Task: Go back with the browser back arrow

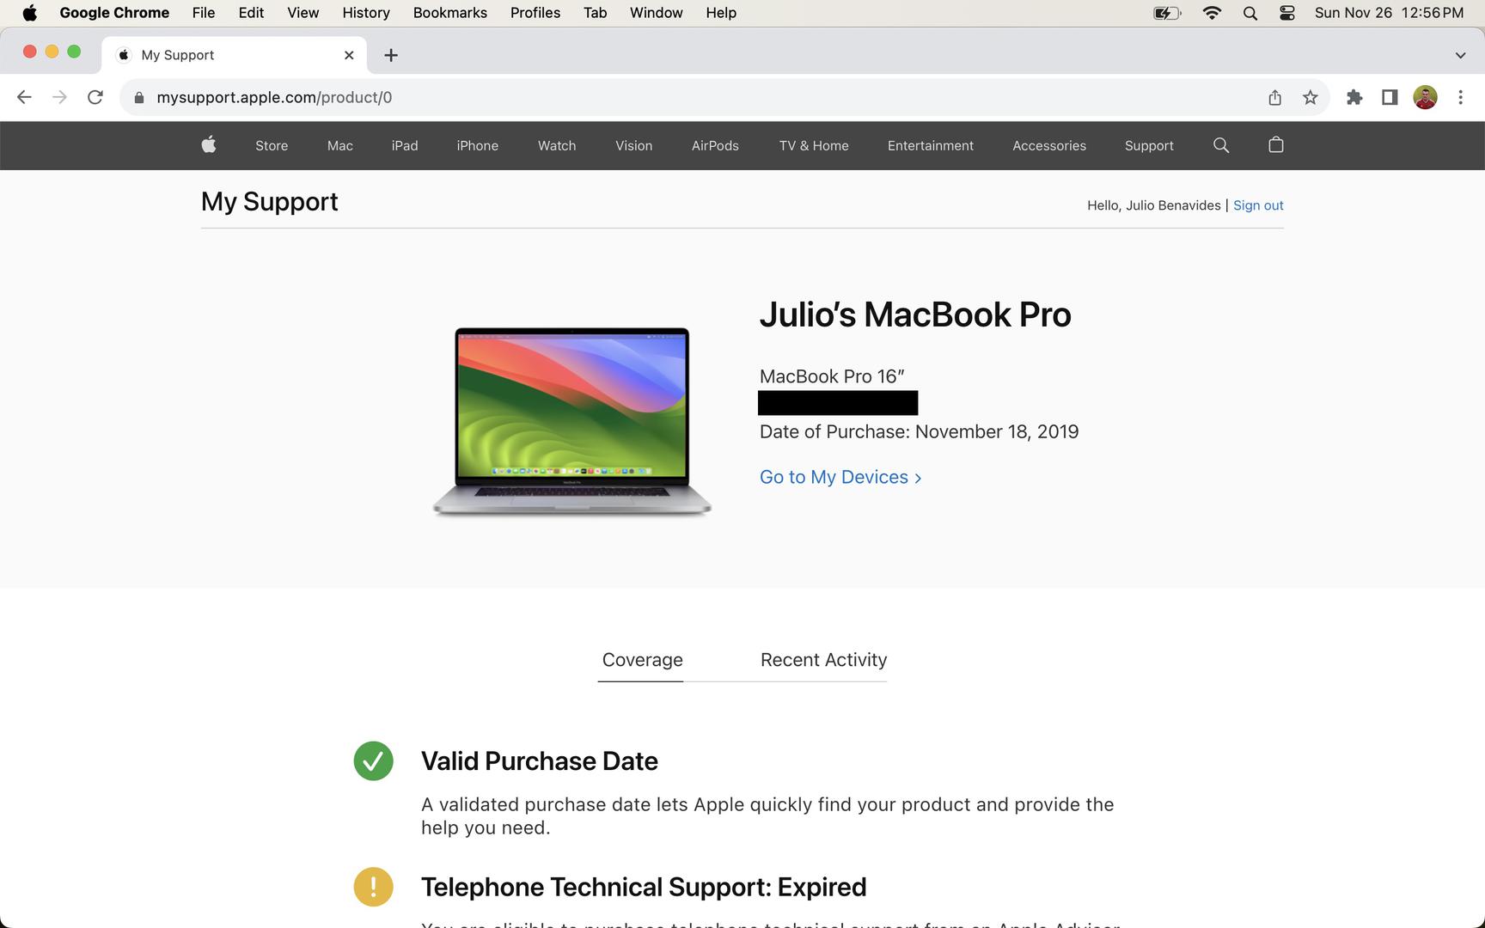Action: click(24, 97)
